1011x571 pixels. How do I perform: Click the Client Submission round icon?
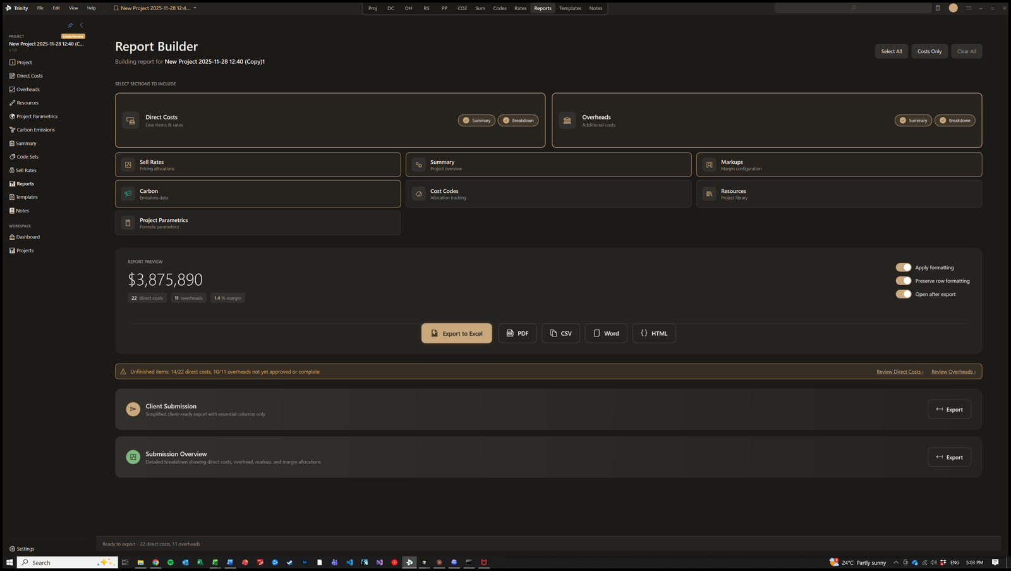click(133, 409)
